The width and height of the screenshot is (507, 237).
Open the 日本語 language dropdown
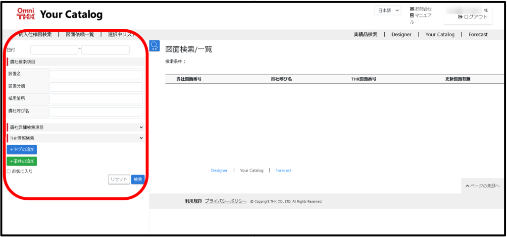[388, 11]
